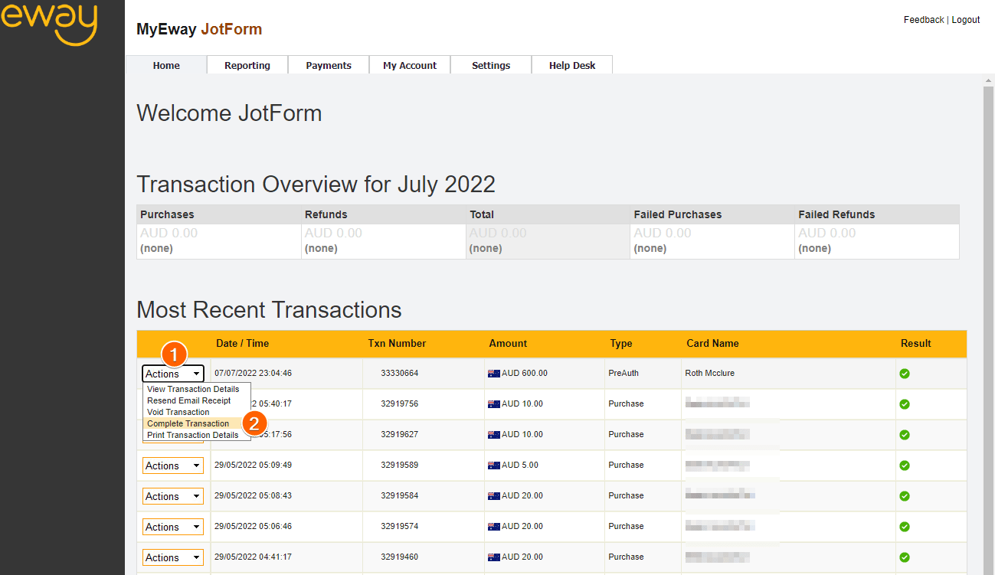
Task: Open the Feedback link
Action: (924, 20)
